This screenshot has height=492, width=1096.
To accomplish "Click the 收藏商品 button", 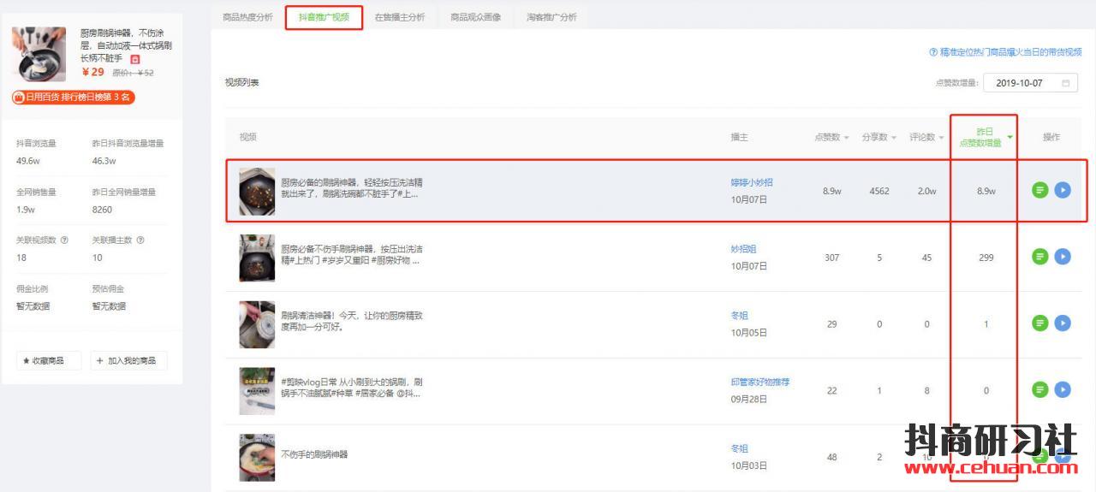I will (x=48, y=361).
